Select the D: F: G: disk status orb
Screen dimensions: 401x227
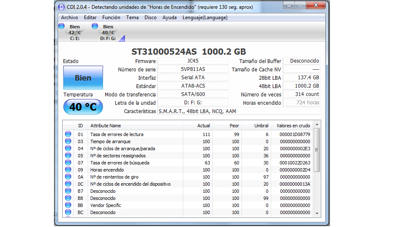click(95, 26)
